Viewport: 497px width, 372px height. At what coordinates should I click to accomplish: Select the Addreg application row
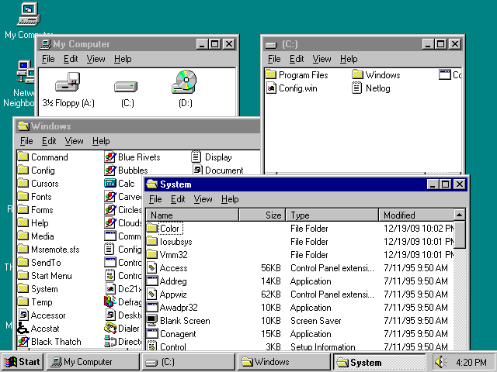pos(300,281)
